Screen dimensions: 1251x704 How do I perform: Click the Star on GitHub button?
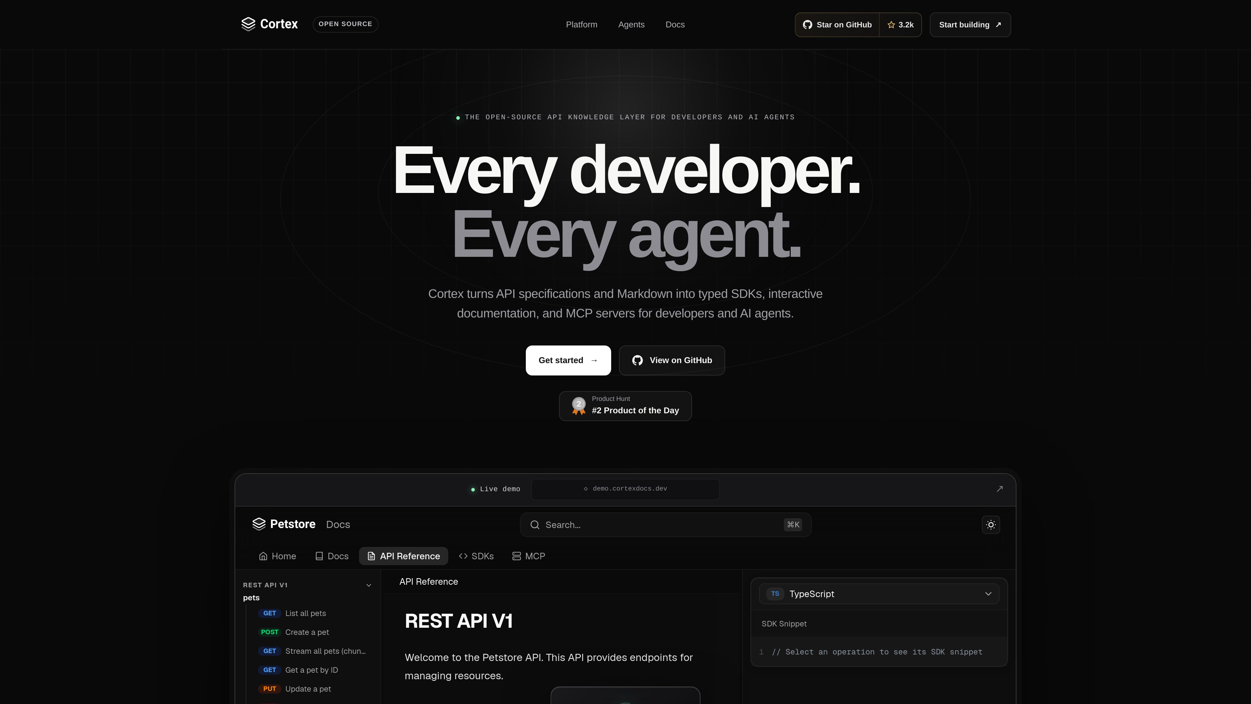(x=837, y=25)
